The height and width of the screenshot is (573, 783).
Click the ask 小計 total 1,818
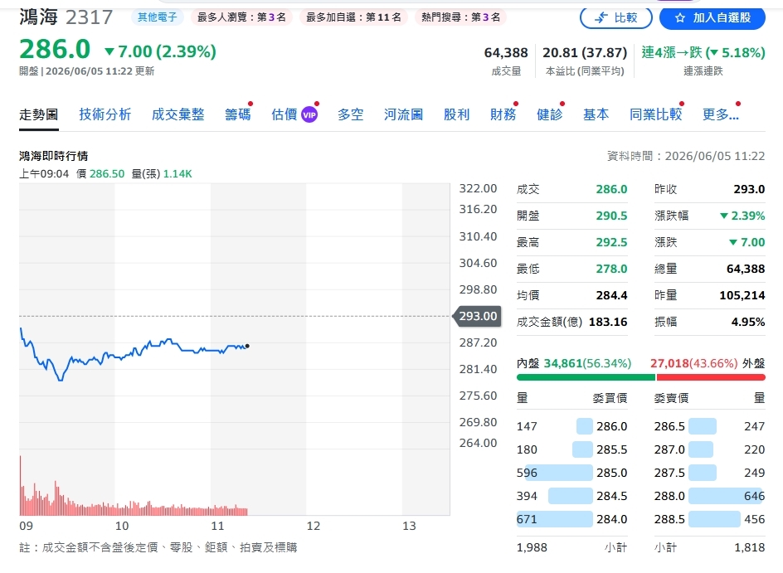[750, 547]
